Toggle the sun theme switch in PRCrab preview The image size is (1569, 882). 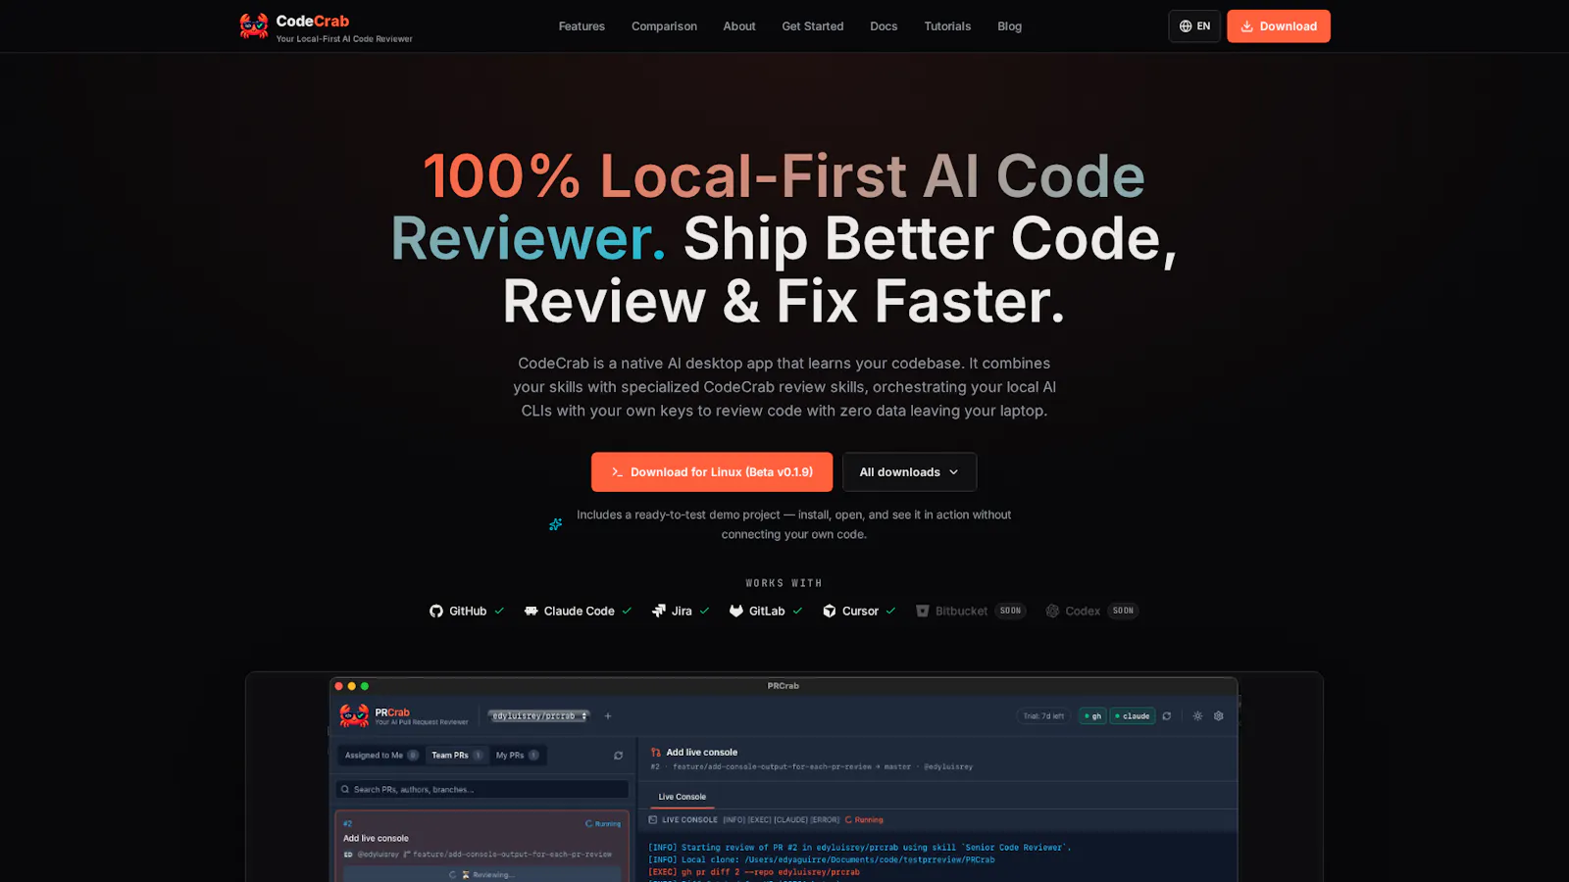(1197, 715)
